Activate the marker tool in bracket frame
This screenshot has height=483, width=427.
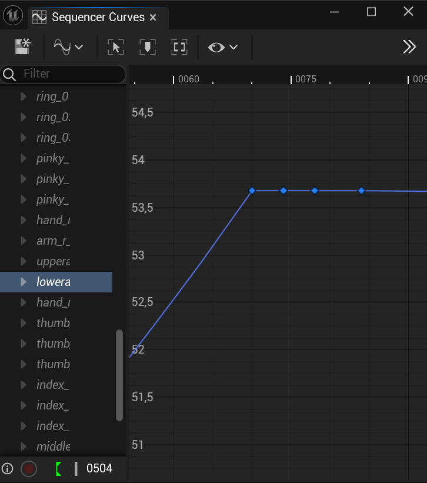tap(148, 47)
